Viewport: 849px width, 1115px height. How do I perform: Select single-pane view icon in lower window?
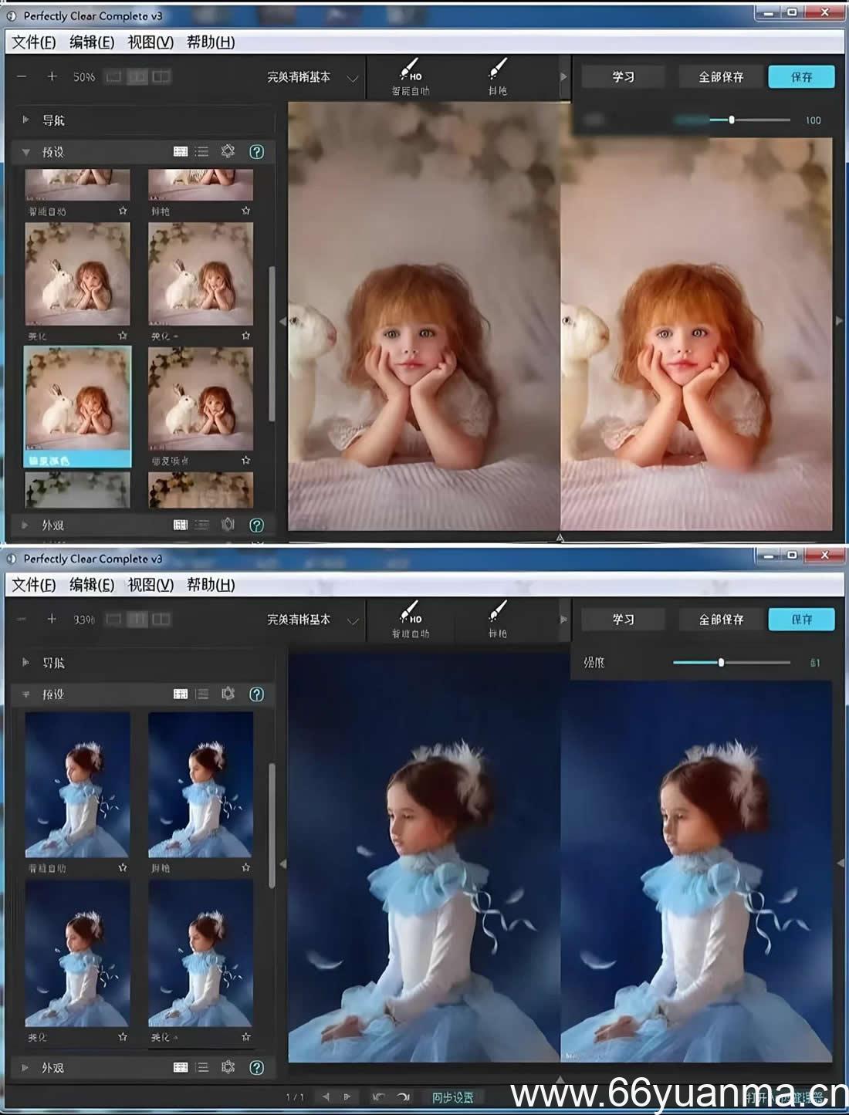pos(113,619)
